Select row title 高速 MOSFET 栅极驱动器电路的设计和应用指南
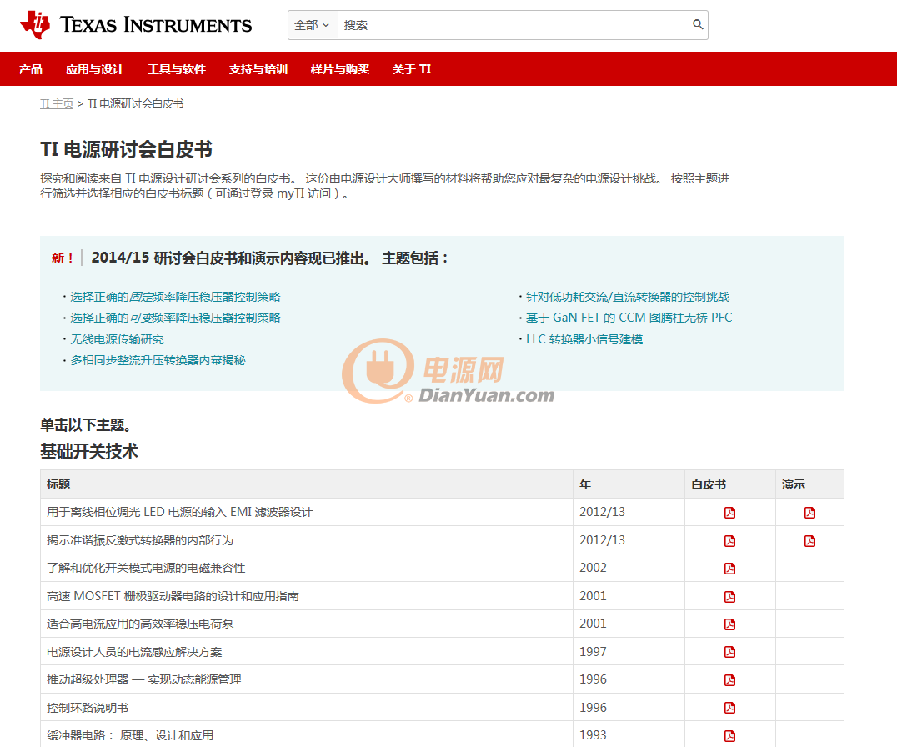This screenshot has height=747, width=897. [173, 596]
